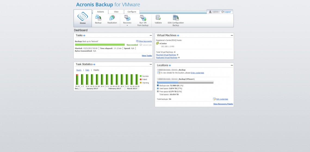Click the January 2017 1-7 bar

click(x=82, y=80)
